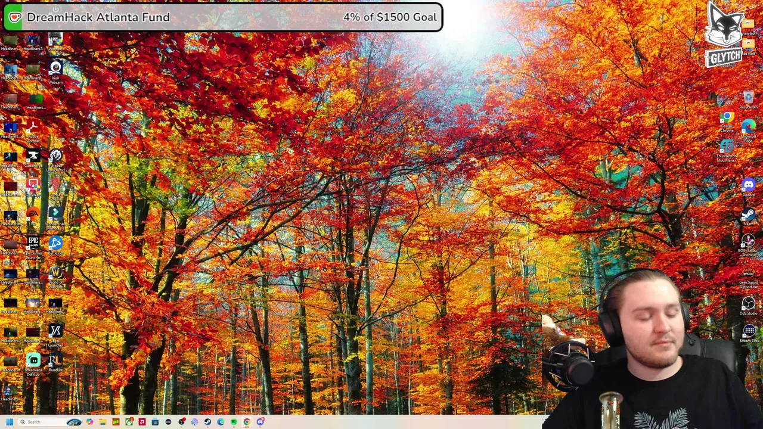Open the Stream Deck desktop shortcut

pos(748,334)
